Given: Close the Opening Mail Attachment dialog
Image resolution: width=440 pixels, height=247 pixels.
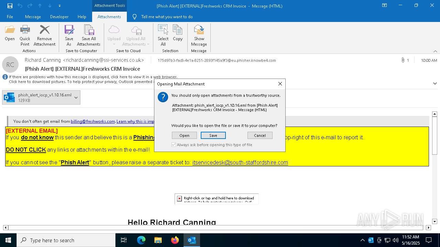Looking at the screenshot, I should tap(280, 84).
